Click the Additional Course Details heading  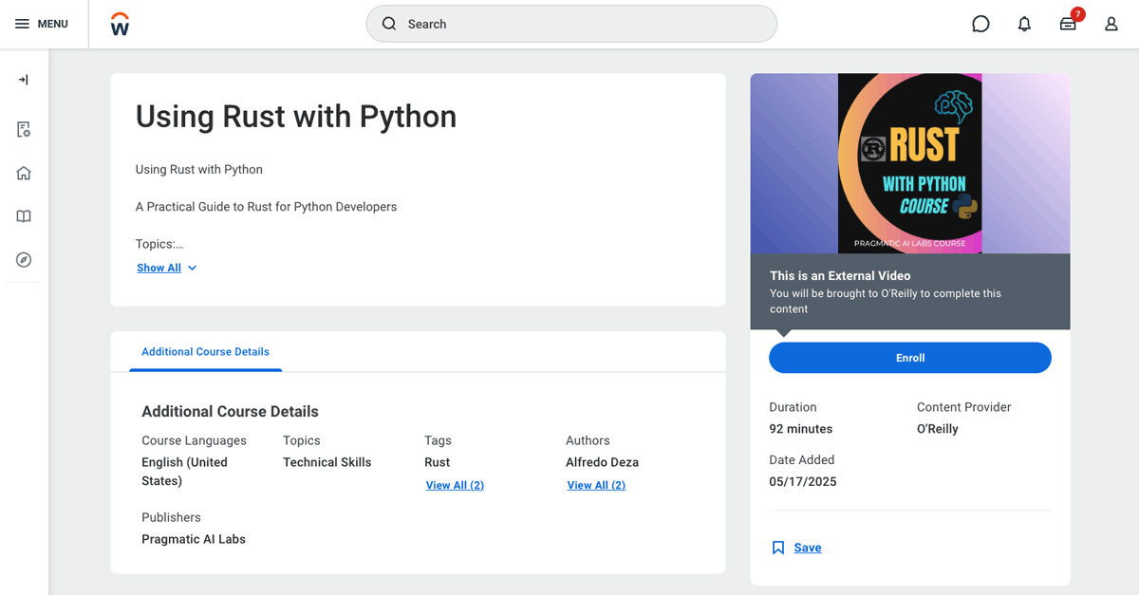click(x=230, y=411)
